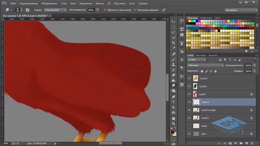Screen dimensions: 260x146
Task: Open the 'Редактирование' menu
Action: [x=28, y=4]
